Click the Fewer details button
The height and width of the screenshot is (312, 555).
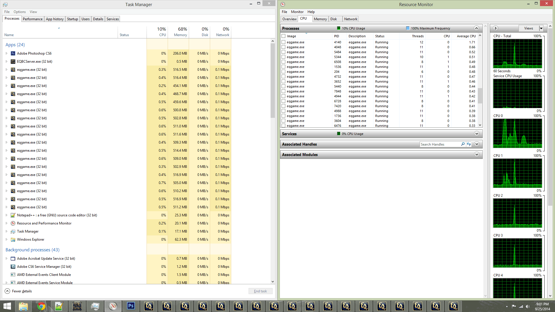click(18, 291)
